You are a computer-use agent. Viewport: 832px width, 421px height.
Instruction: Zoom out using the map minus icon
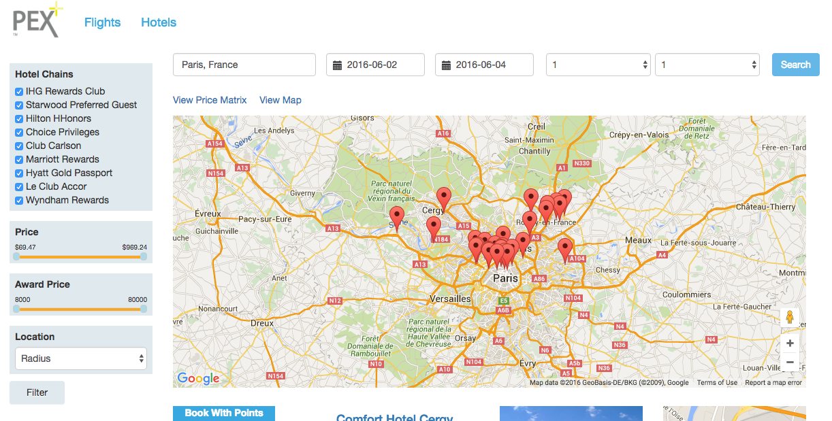789,362
